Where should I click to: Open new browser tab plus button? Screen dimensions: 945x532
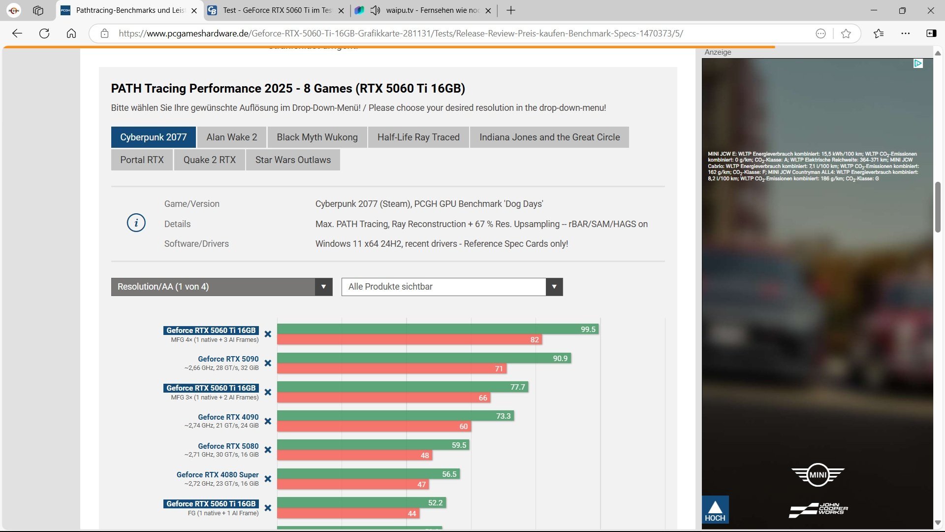coord(511,10)
